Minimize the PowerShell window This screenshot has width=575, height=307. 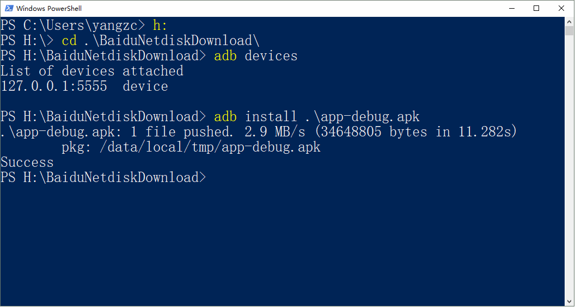click(x=512, y=8)
